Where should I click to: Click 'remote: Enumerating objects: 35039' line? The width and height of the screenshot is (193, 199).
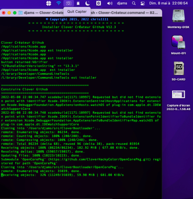(x=41, y=171)
